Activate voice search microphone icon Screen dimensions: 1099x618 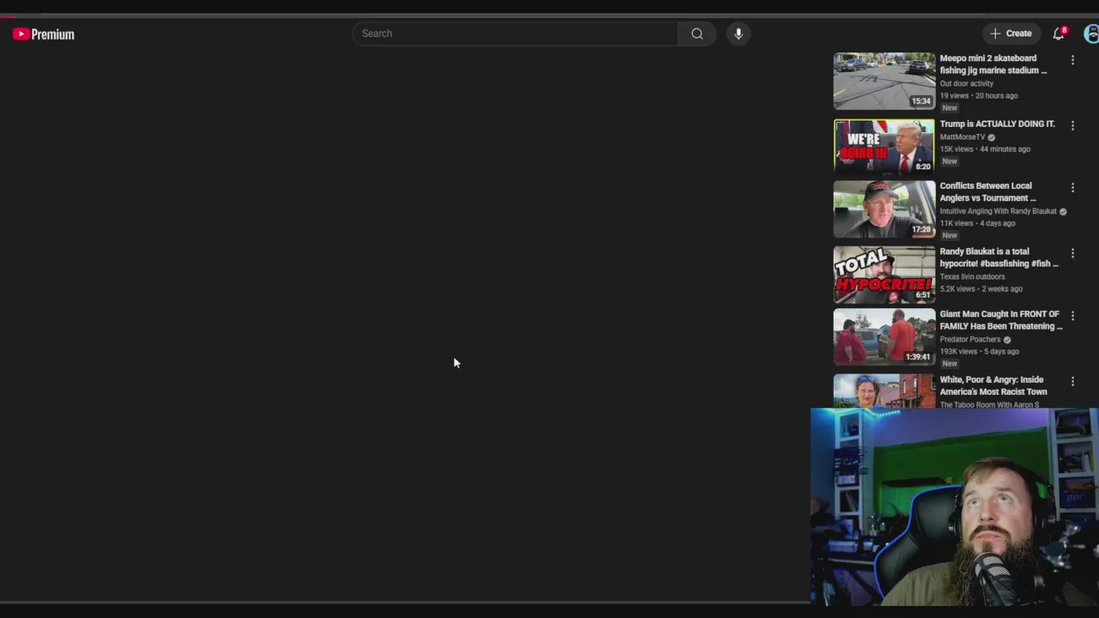(738, 33)
